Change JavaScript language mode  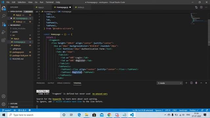(x=183, y=110)
